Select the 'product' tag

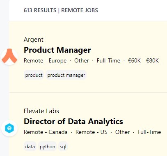34,75
